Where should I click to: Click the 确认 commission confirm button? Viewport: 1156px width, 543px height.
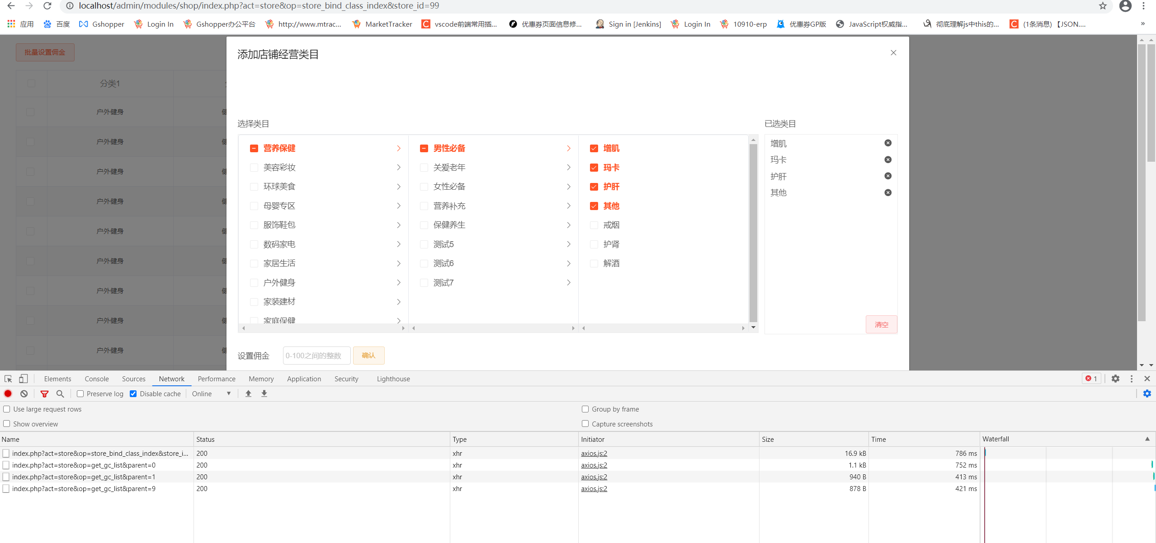(368, 356)
